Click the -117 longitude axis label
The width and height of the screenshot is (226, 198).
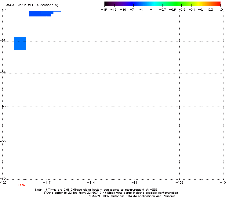click(x=47, y=182)
